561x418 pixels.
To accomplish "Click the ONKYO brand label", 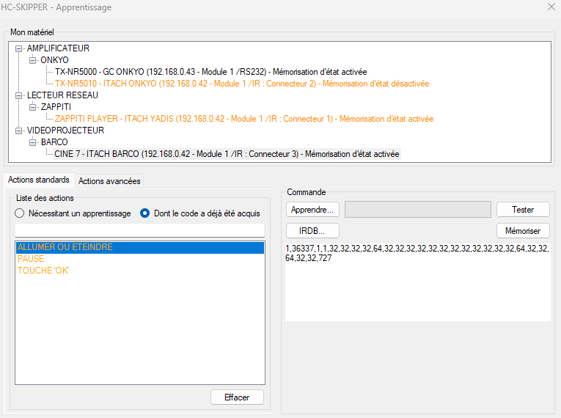I will (x=54, y=60).
